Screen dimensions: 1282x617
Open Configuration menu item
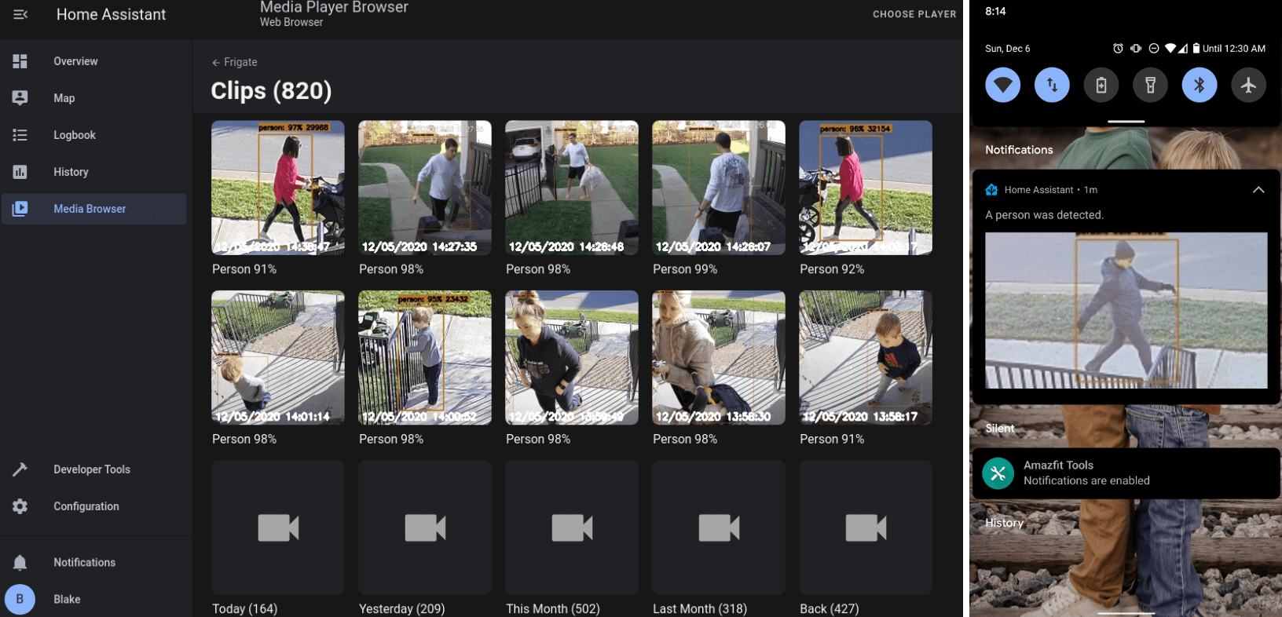86,506
